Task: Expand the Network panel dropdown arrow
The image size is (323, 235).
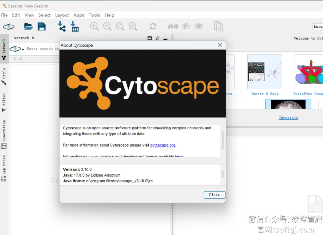Action: [x=33, y=38]
